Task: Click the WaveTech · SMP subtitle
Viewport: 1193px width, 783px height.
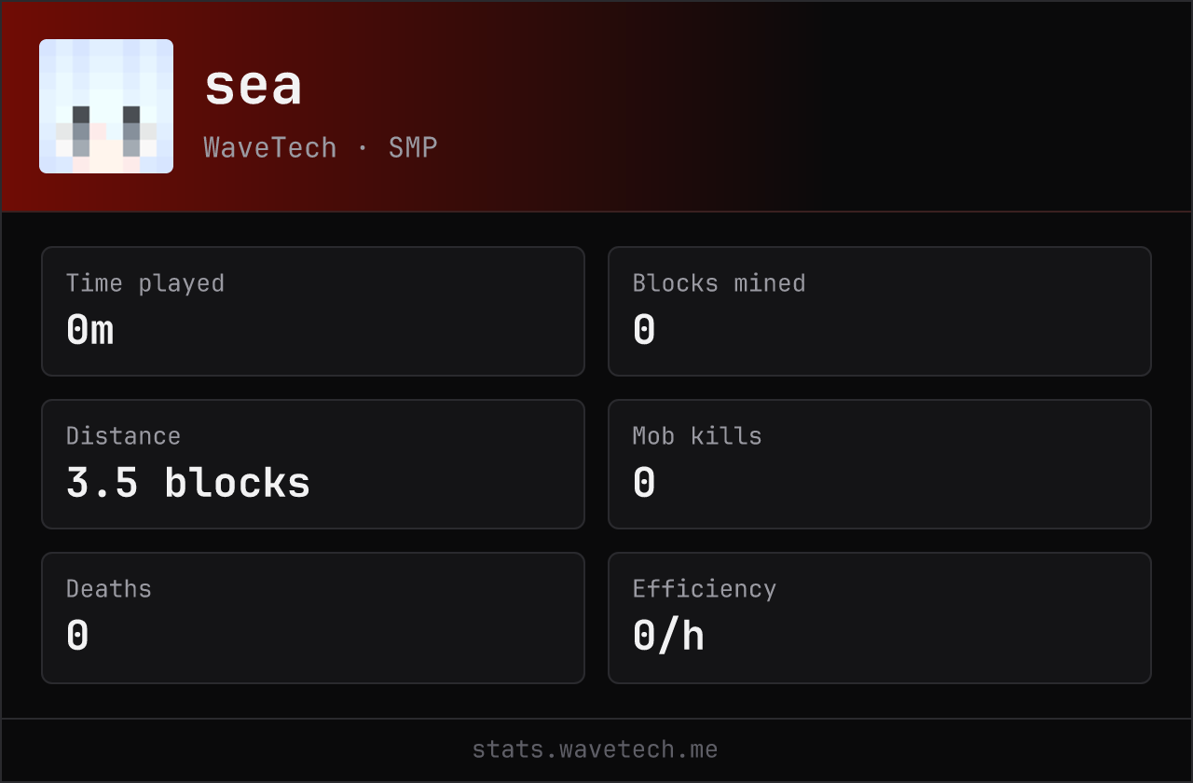Action: (321, 147)
